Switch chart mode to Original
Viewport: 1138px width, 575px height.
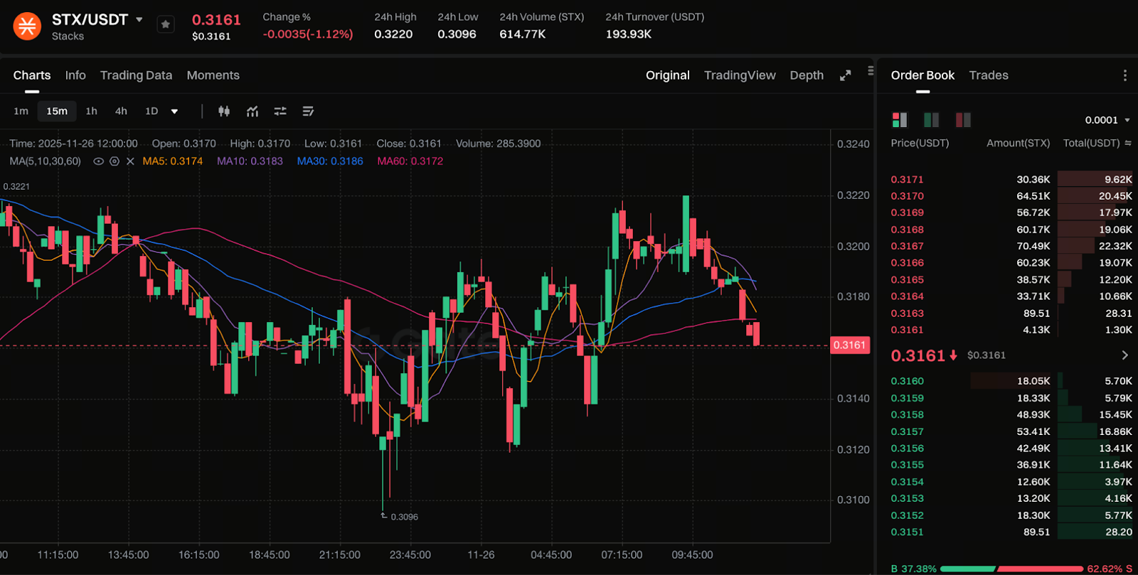tap(668, 75)
